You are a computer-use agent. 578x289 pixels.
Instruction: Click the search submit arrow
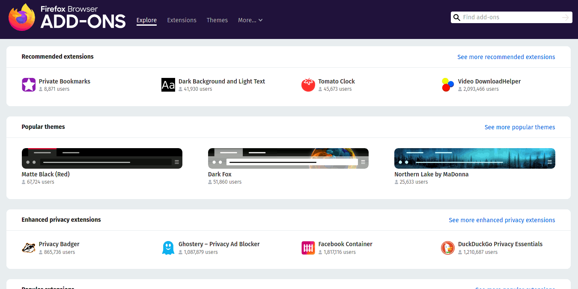coord(566,17)
